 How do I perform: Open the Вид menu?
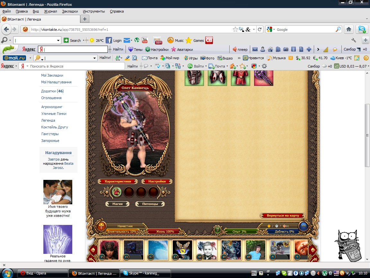pos(36,11)
